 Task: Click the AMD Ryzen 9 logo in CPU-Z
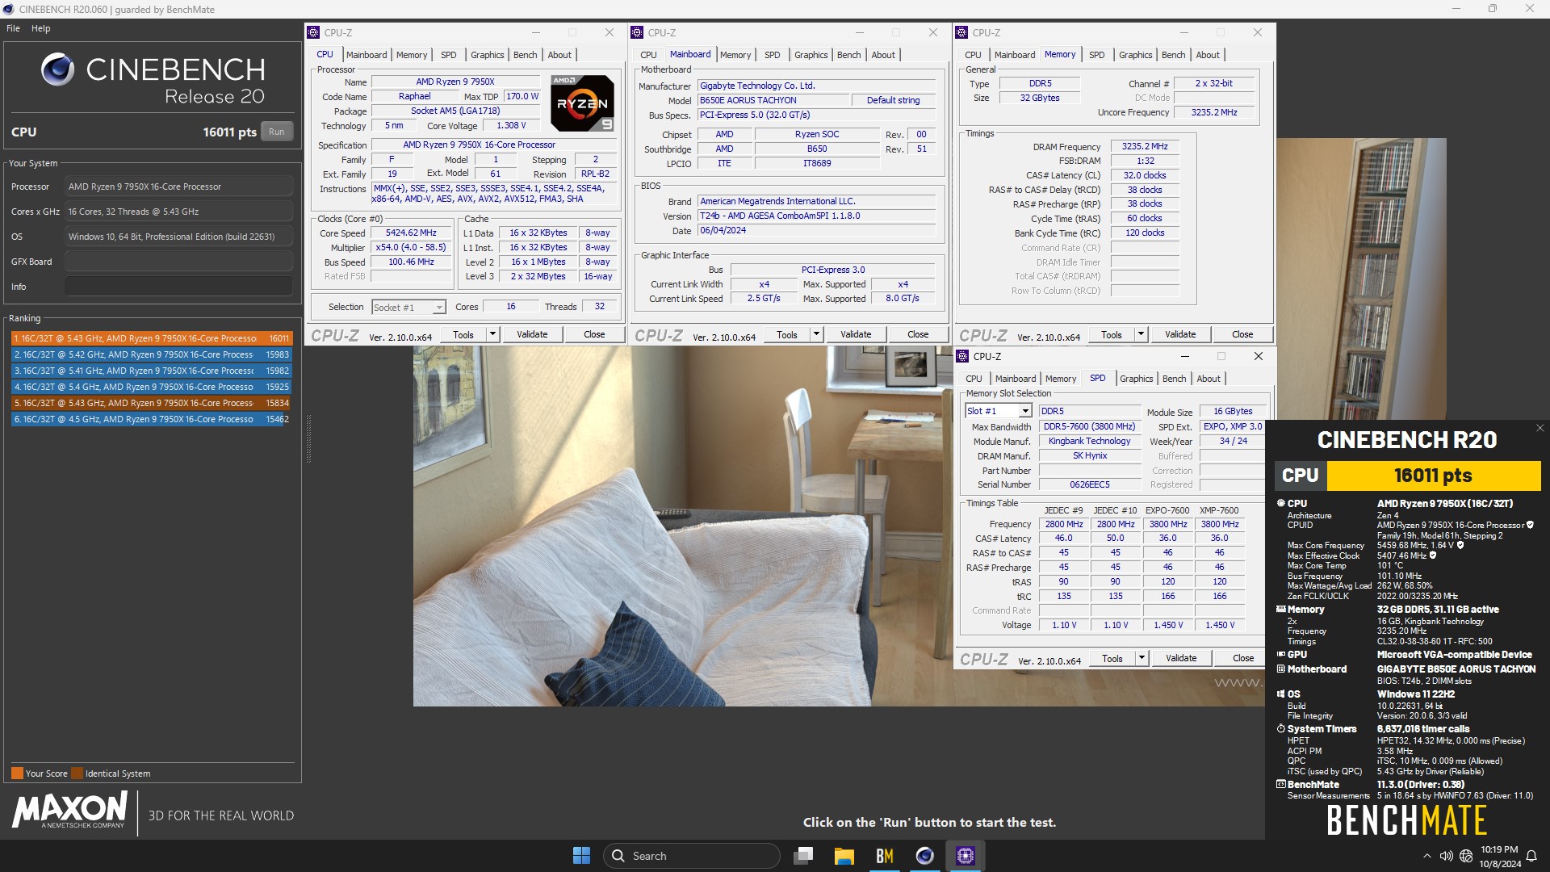pyautogui.click(x=582, y=103)
